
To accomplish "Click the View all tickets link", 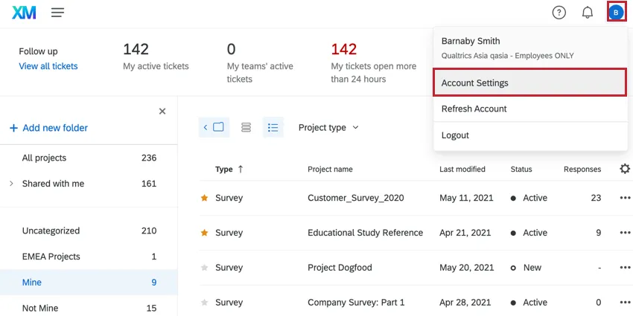I will (x=48, y=66).
